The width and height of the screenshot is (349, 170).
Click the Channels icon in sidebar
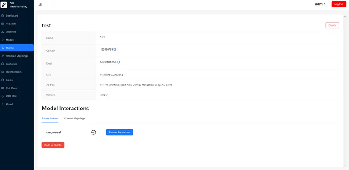(x=3, y=31)
